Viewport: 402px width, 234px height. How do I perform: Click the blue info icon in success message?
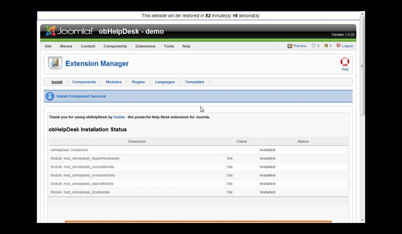pyautogui.click(x=50, y=96)
